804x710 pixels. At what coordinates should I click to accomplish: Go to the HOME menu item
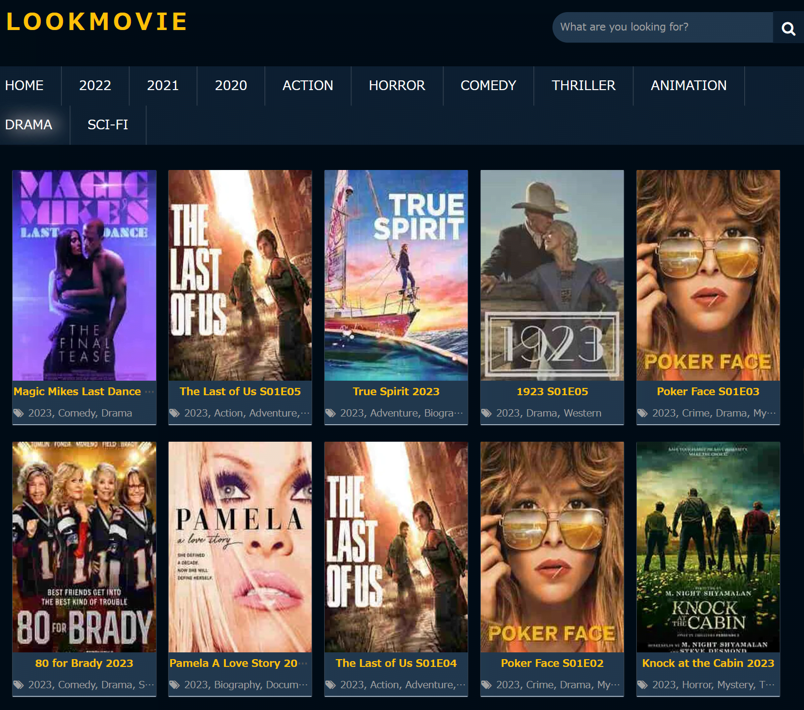(25, 86)
